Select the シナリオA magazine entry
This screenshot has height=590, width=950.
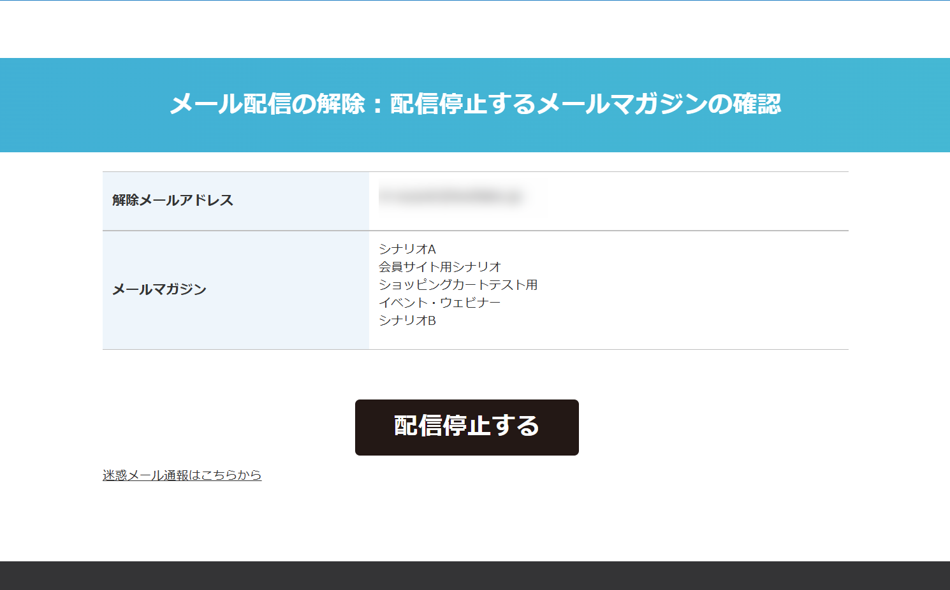pos(407,249)
